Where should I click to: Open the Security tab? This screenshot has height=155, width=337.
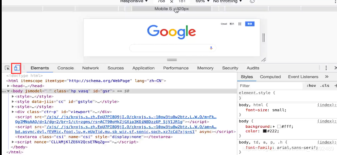(230, 68)
